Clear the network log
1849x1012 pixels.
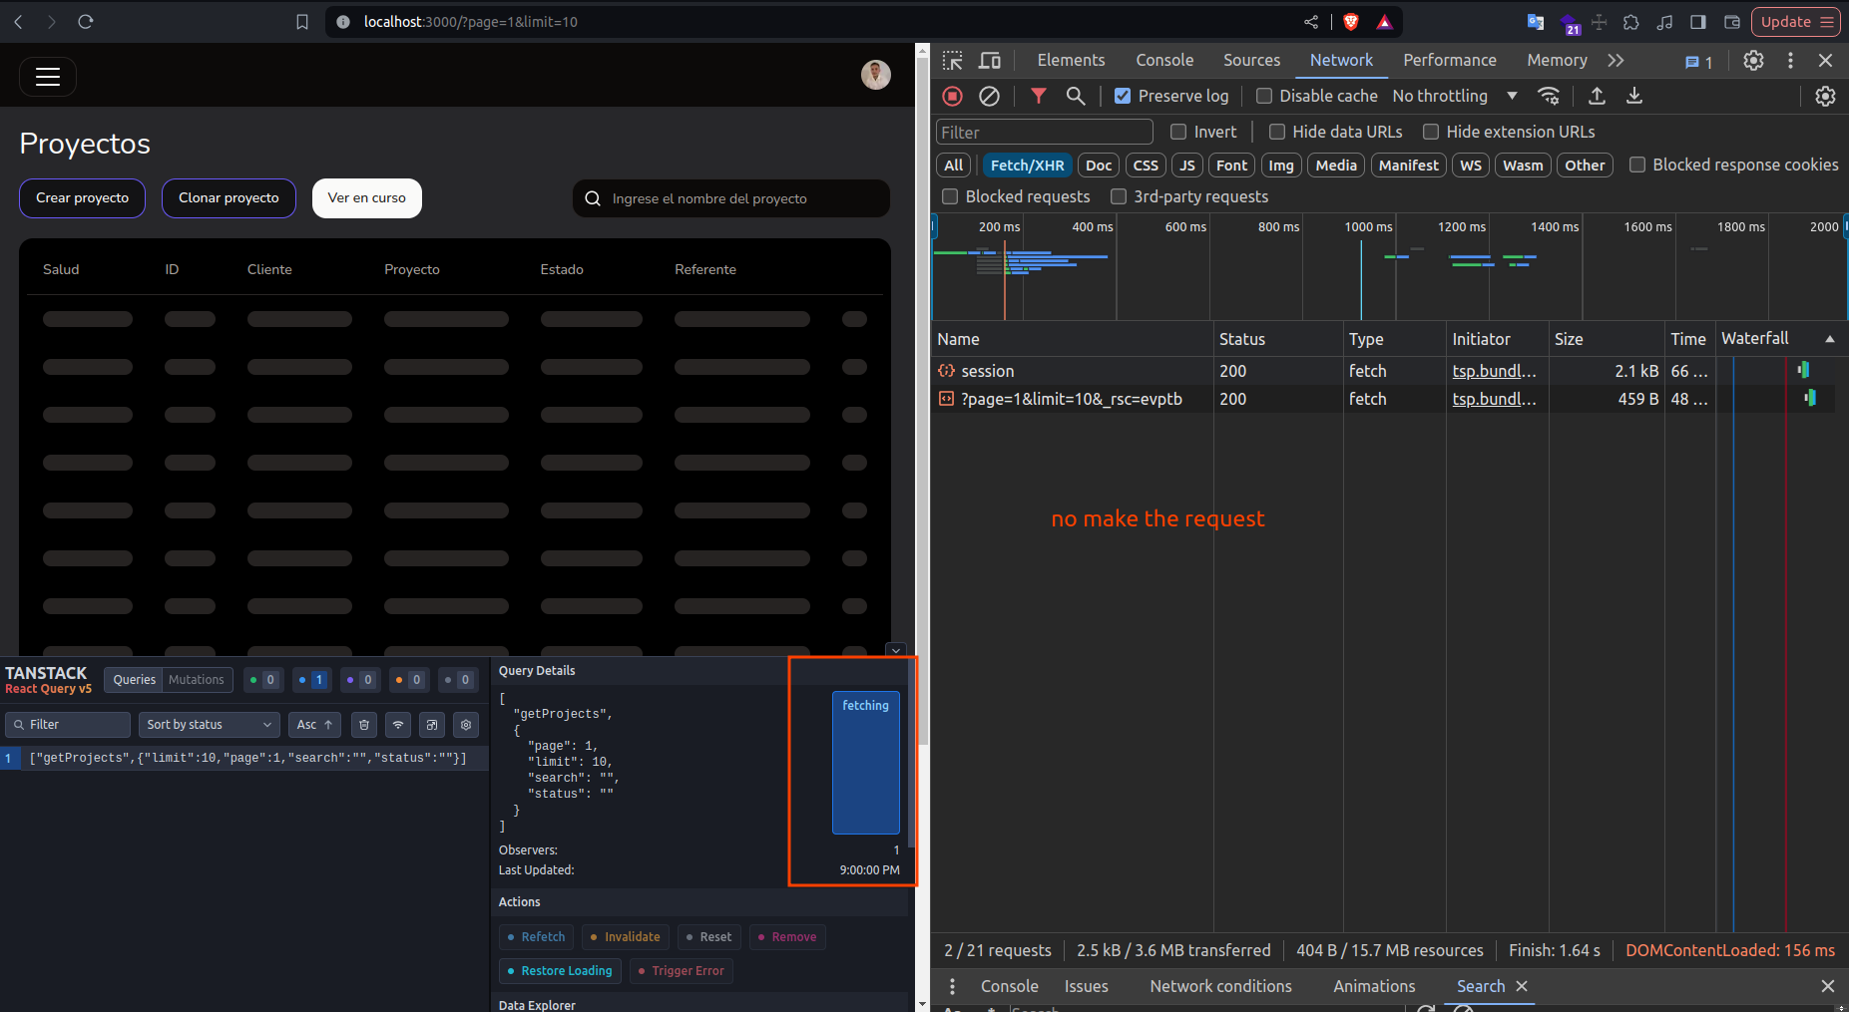coord(989,96)
